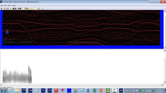Screen dimensions: 166x93
Task: Open the Windows Start menu
Action: click(3, 91)
